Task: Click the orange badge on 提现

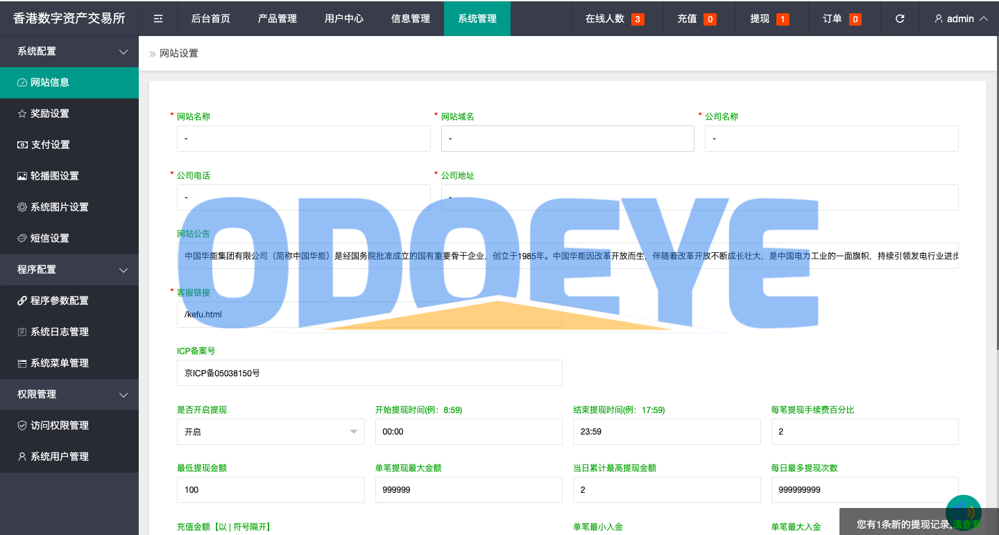Action: click(783, 19)
